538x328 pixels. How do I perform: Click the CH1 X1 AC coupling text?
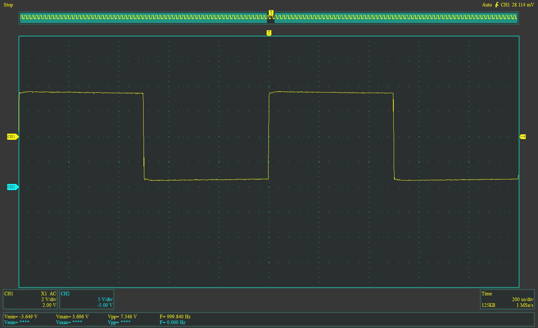49,294
